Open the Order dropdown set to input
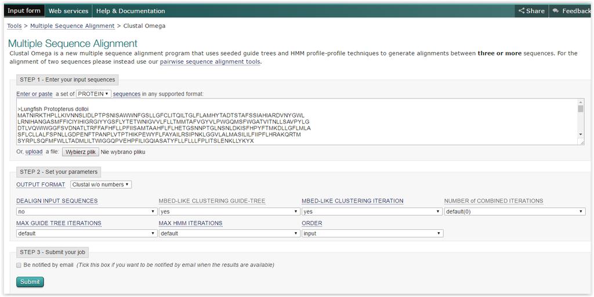The image size is (594, 297). pos(372,233)
